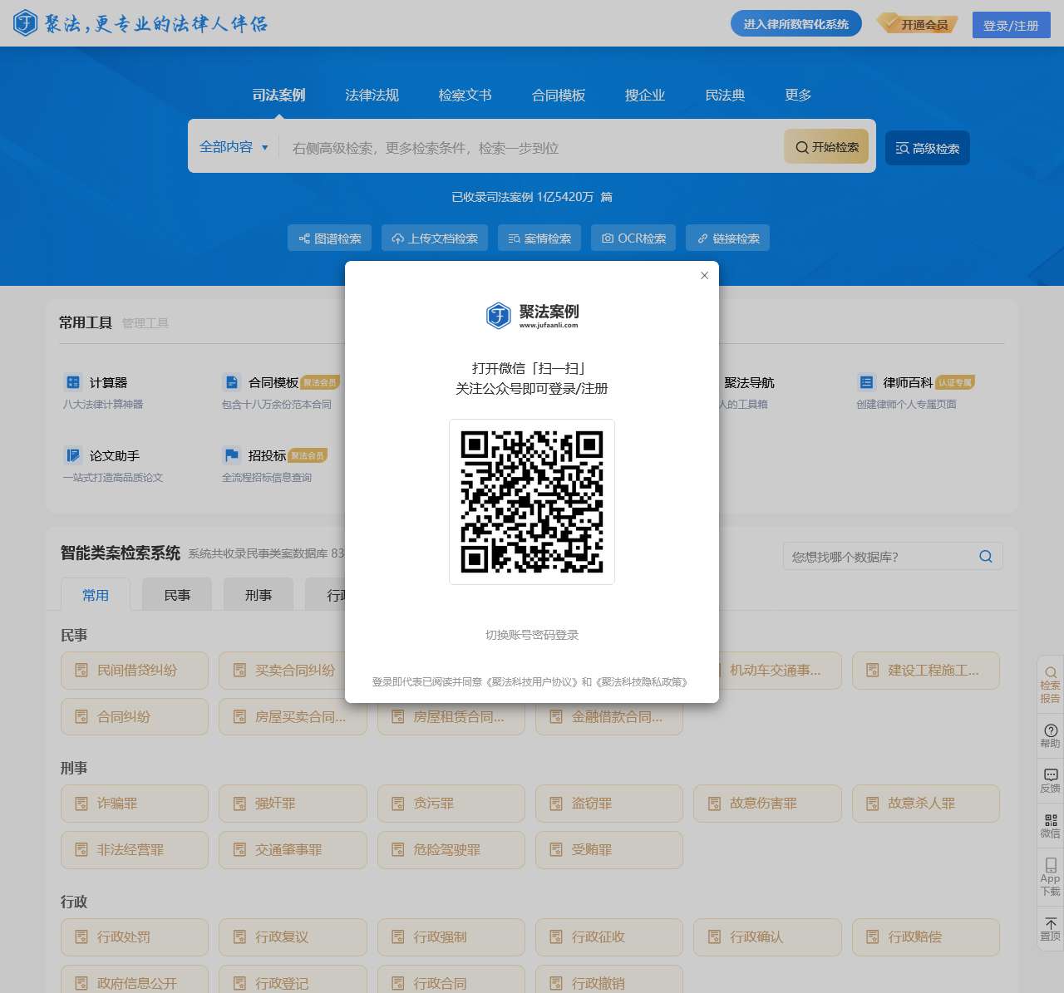Click the WeChat login QR code
The image size is (1064, 993).
tap(532, 502)
